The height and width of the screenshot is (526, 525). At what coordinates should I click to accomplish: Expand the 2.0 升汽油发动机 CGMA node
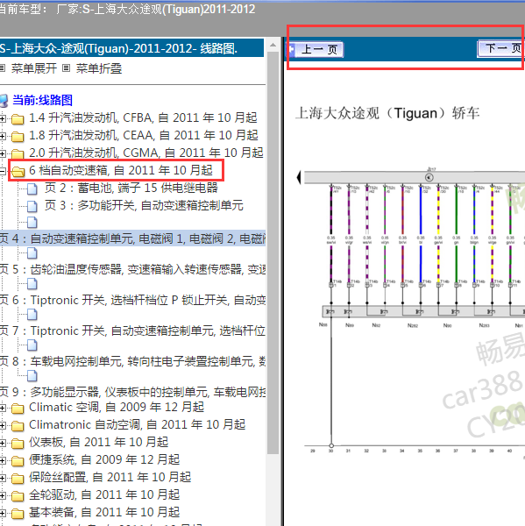point(3,153)
